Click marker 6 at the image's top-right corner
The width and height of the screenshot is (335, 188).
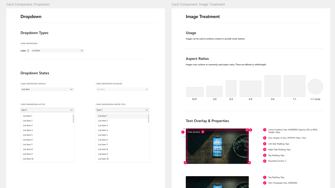tap(251, 130)
